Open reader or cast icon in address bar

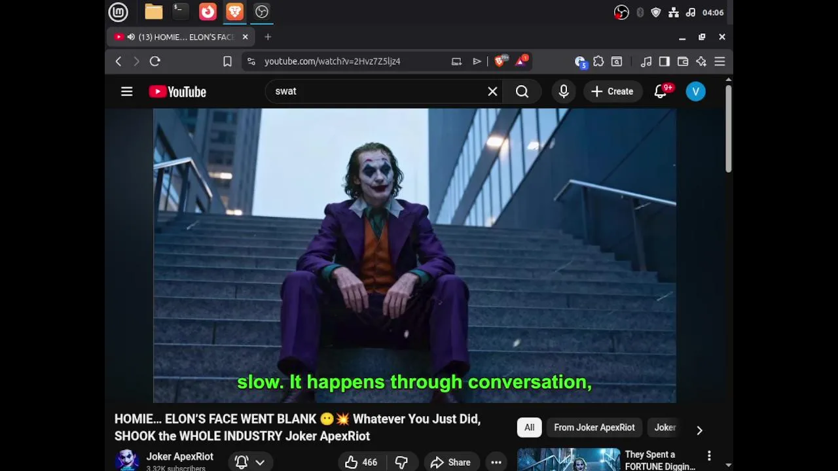456,61
